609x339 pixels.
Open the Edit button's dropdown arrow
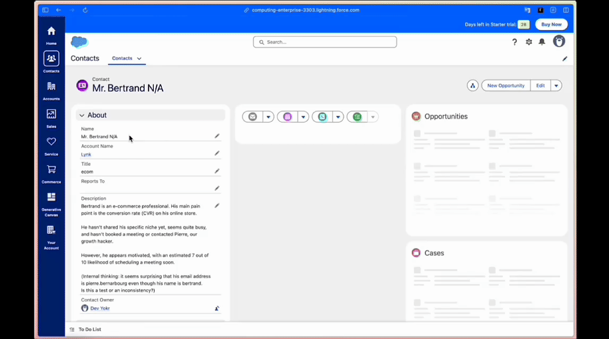point(556,85)
